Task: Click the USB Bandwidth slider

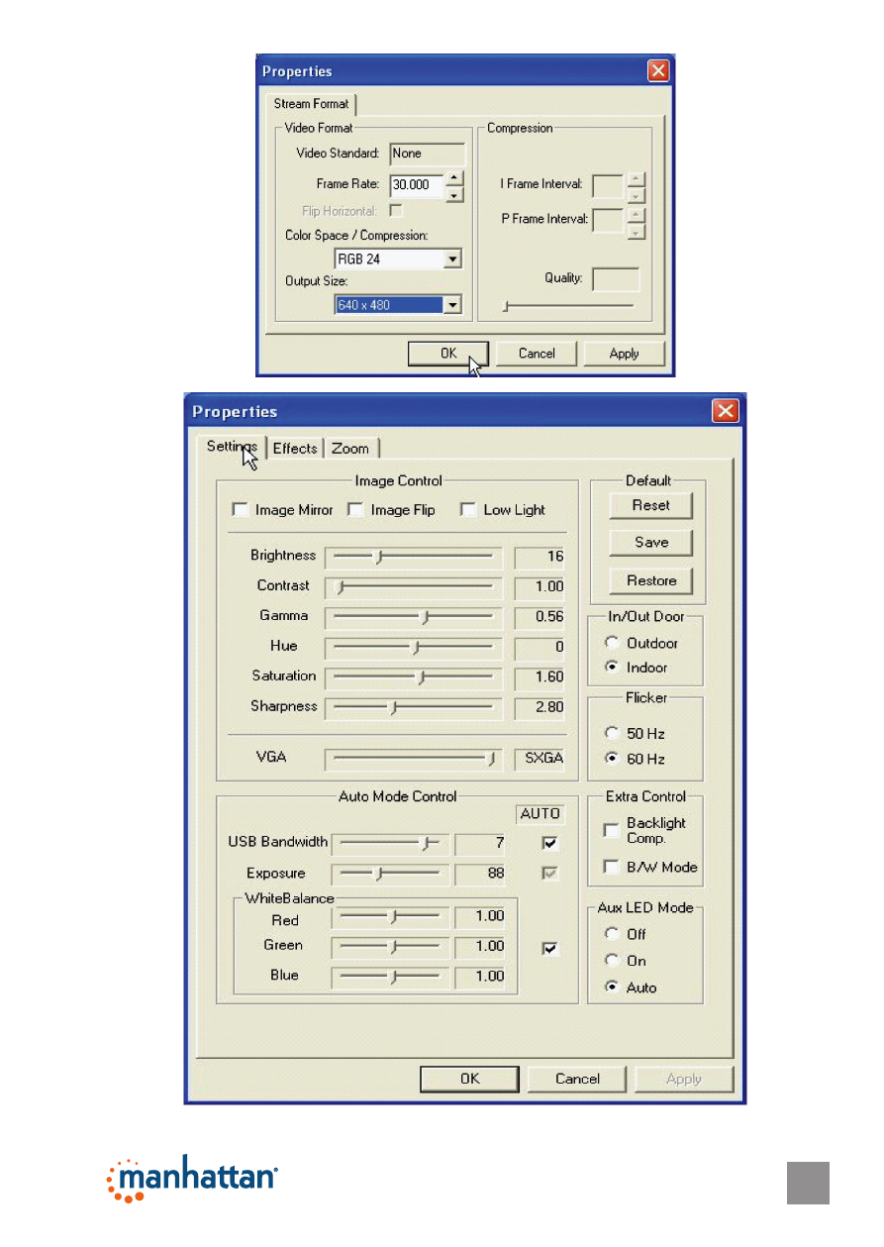Action: (390, 844)
